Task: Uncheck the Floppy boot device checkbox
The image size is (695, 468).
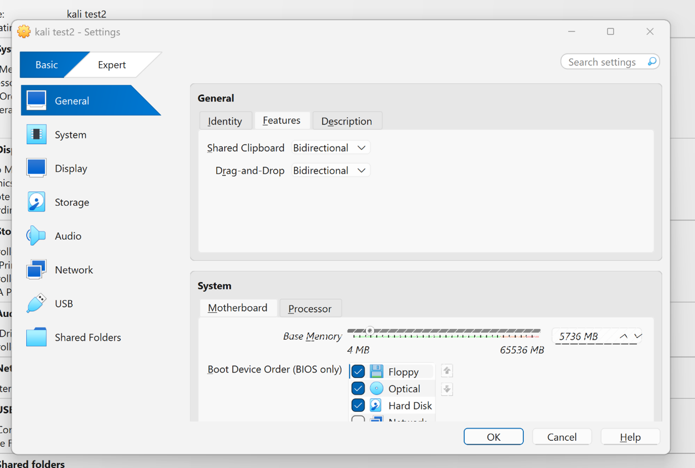Action: (x=358, y=372)
